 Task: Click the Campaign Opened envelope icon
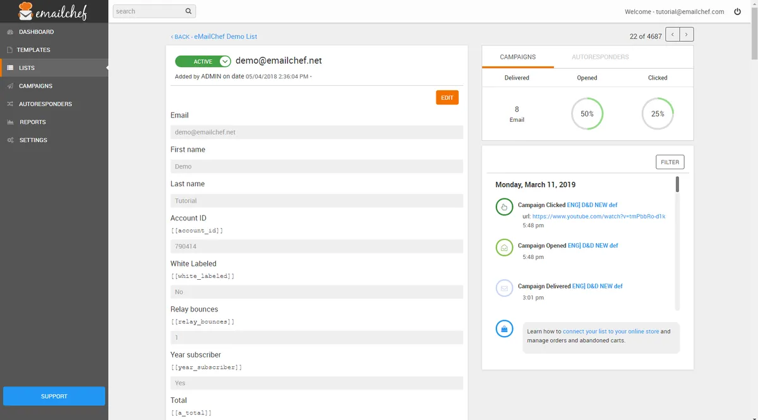[x=504, y=248]
